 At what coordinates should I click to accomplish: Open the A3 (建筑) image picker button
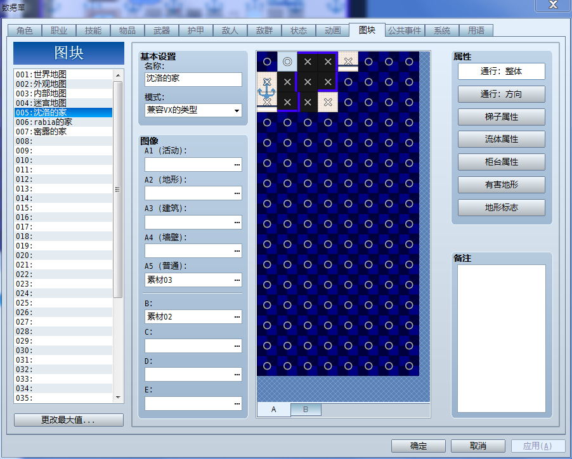[x=237, y=223]
